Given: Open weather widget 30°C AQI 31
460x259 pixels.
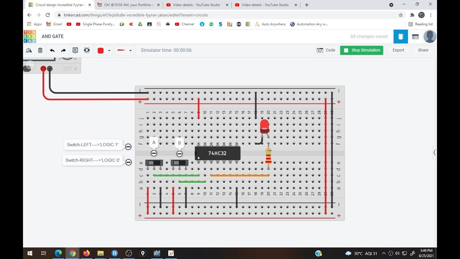Looking at the screenshot, I should tap(362, 253).
